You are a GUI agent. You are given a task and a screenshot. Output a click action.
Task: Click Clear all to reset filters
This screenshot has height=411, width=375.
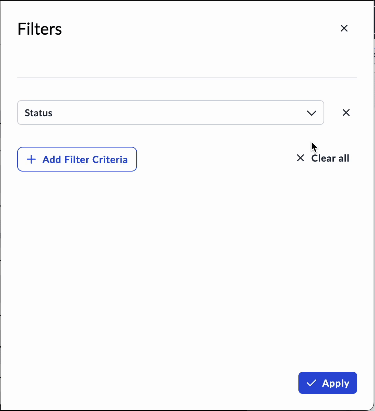click(x=322, y=158)
